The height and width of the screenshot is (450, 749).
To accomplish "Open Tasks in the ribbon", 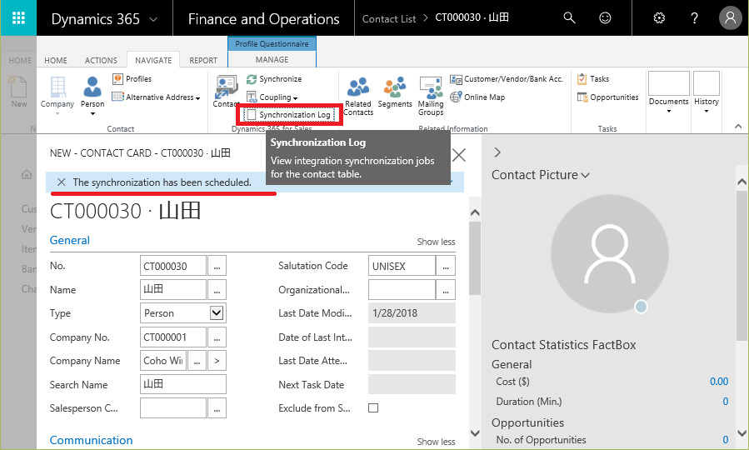I will (x=593, y=79).
